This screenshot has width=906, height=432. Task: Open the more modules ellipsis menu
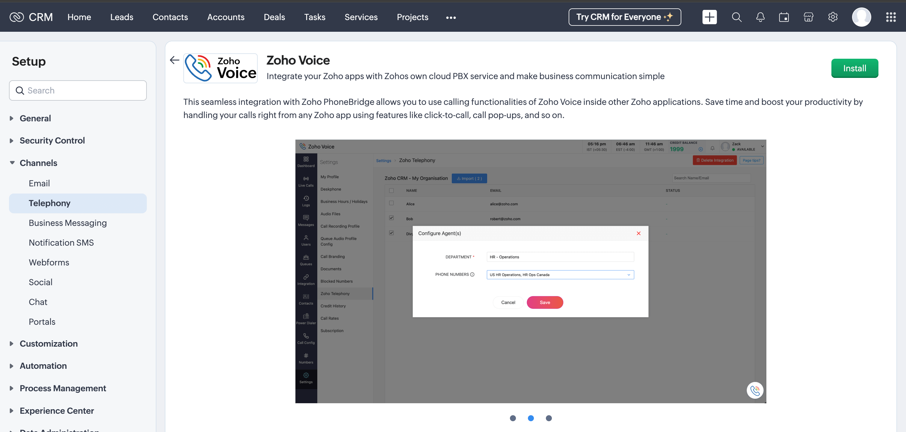[451, 18]
